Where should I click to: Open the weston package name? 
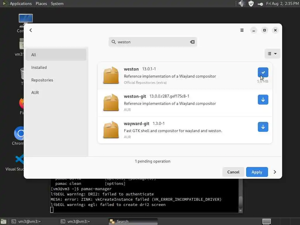[x=131, y=69]
